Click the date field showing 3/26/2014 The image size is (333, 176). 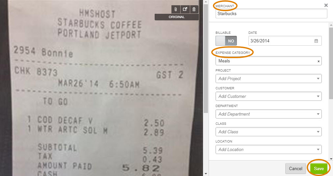coord(285,41)
